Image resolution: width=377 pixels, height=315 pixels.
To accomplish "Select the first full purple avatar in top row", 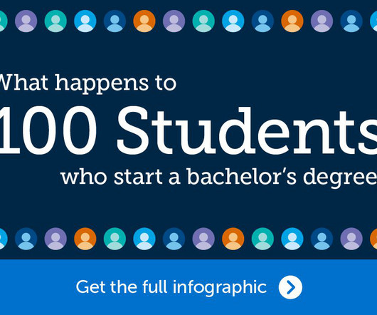I will pos(26,21).
